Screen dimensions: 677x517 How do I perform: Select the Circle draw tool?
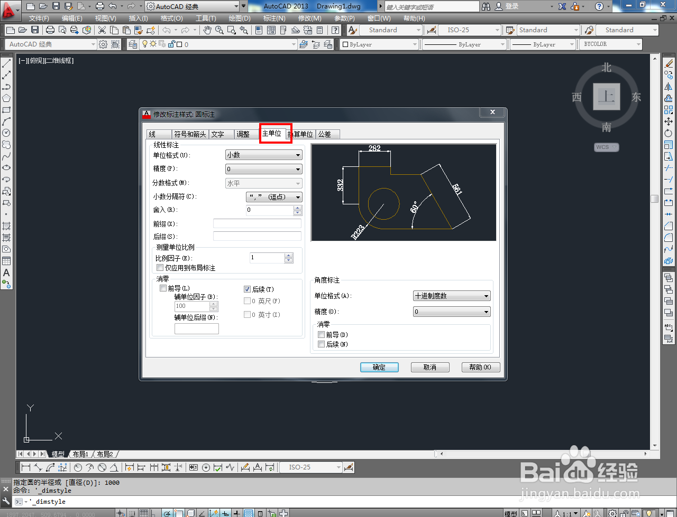point(6,133)
